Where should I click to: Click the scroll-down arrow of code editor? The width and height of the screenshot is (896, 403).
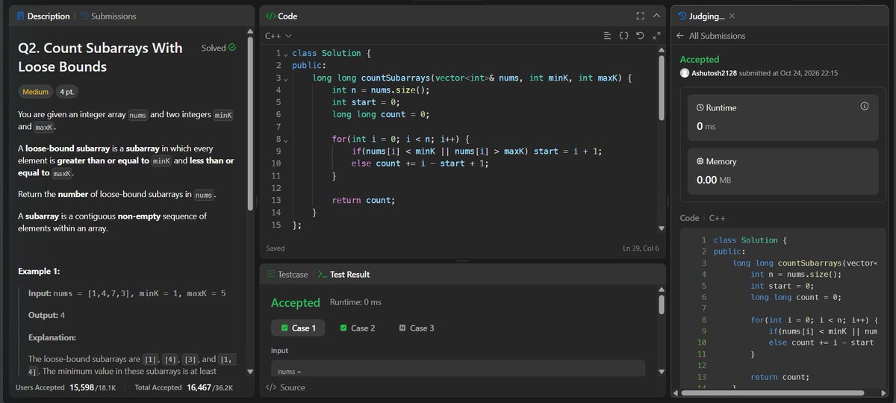[x=661, y=228]
